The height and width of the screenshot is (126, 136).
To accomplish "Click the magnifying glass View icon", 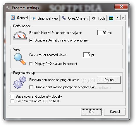I will pos(20,59).
